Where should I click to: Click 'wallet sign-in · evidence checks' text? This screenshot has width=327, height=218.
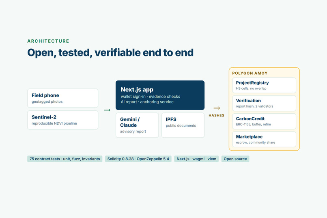coord(151,97)
